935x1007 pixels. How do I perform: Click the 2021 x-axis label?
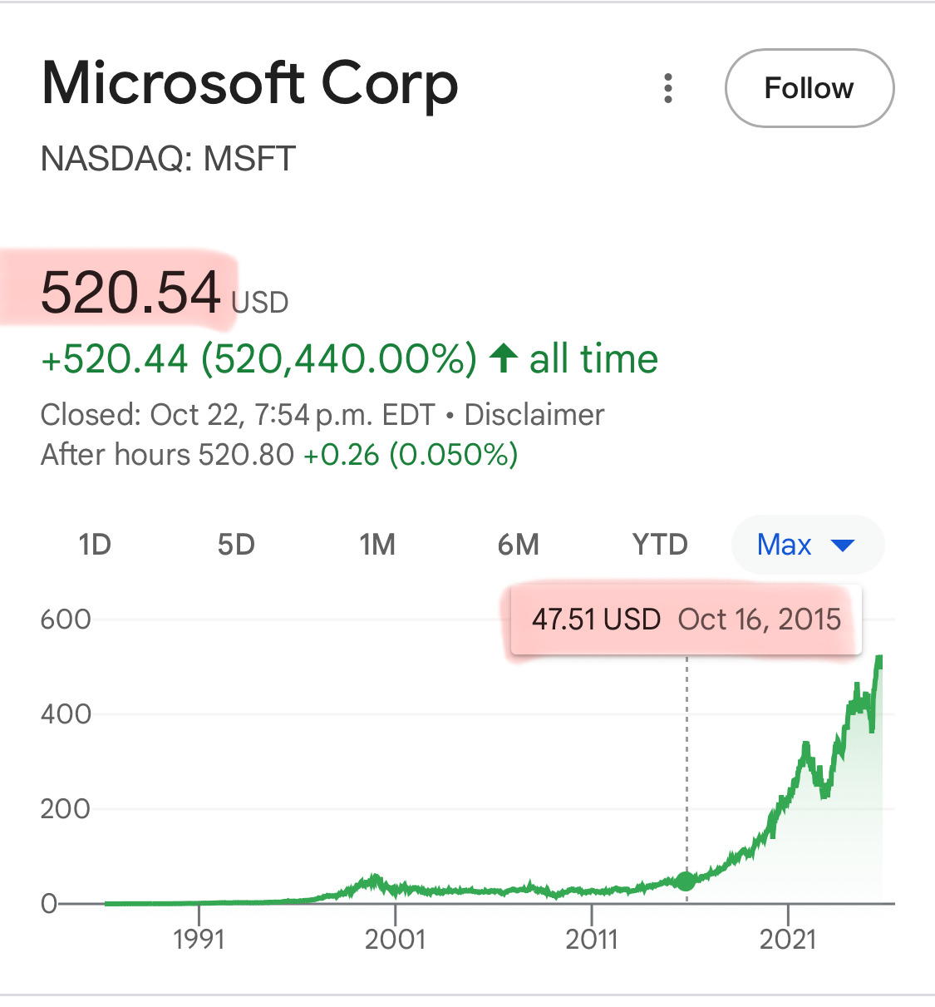(x=788, y=940)
